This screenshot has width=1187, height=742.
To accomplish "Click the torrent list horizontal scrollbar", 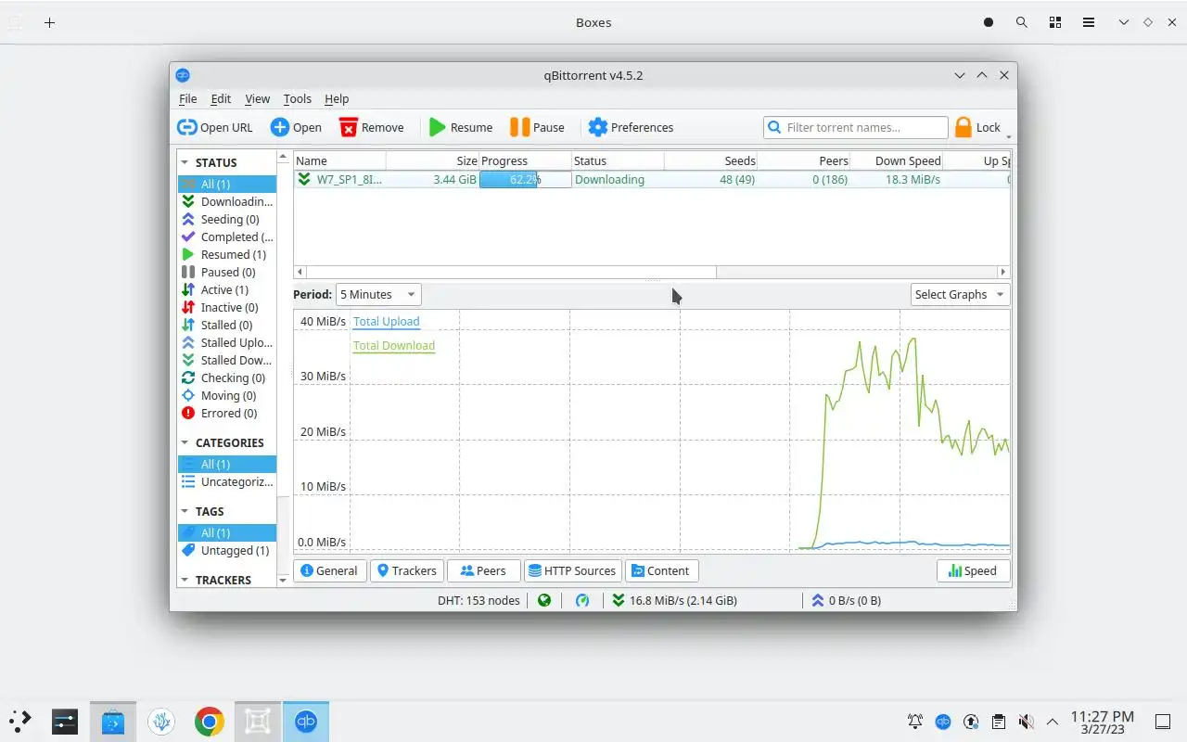I will click(511, 272).
